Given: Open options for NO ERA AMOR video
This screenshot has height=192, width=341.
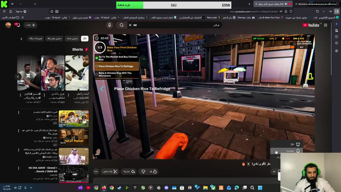Looking at the screenshot, I should [19, 168].
